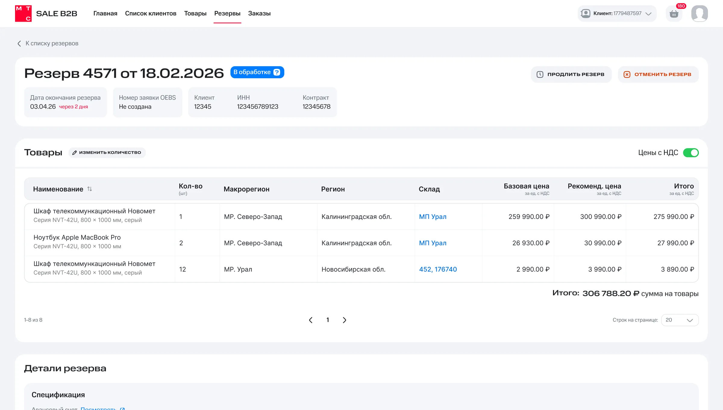723x410 pixels.
Task: Go to previous page arrow
Action: [311, 320]
